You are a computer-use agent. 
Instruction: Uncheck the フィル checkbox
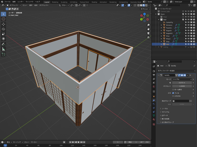click(173, 93)
